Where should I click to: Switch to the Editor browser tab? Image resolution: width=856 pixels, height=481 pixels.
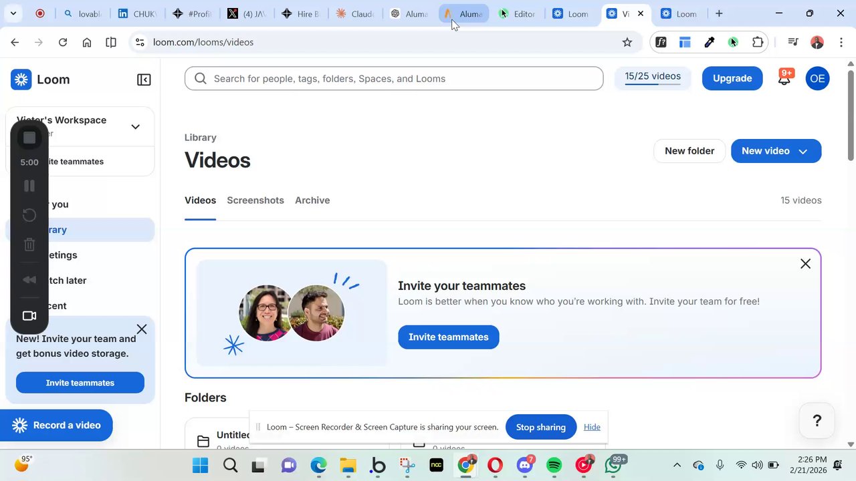[x=518, y=13]
